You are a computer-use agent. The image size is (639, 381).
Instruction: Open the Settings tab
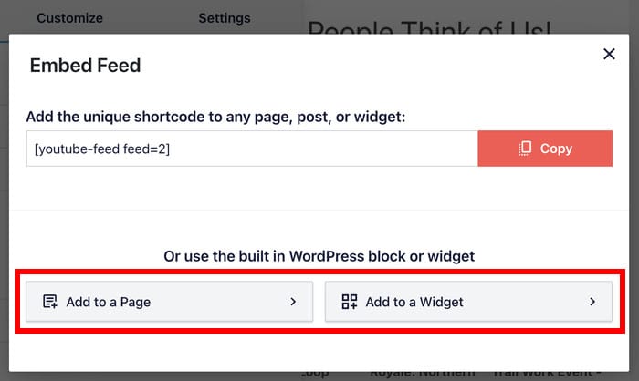(x=224, y=18)
